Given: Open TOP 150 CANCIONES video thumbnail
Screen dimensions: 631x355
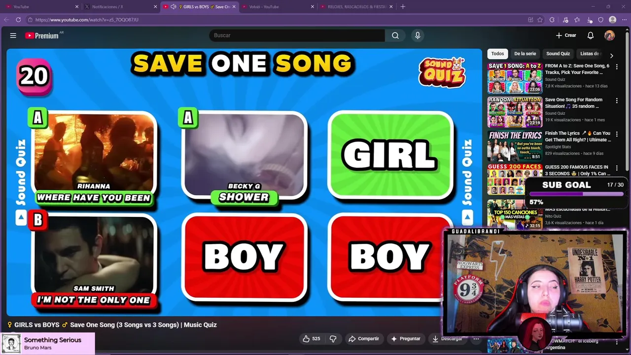Looking at the screenshot, I should (x=515, y=214).
